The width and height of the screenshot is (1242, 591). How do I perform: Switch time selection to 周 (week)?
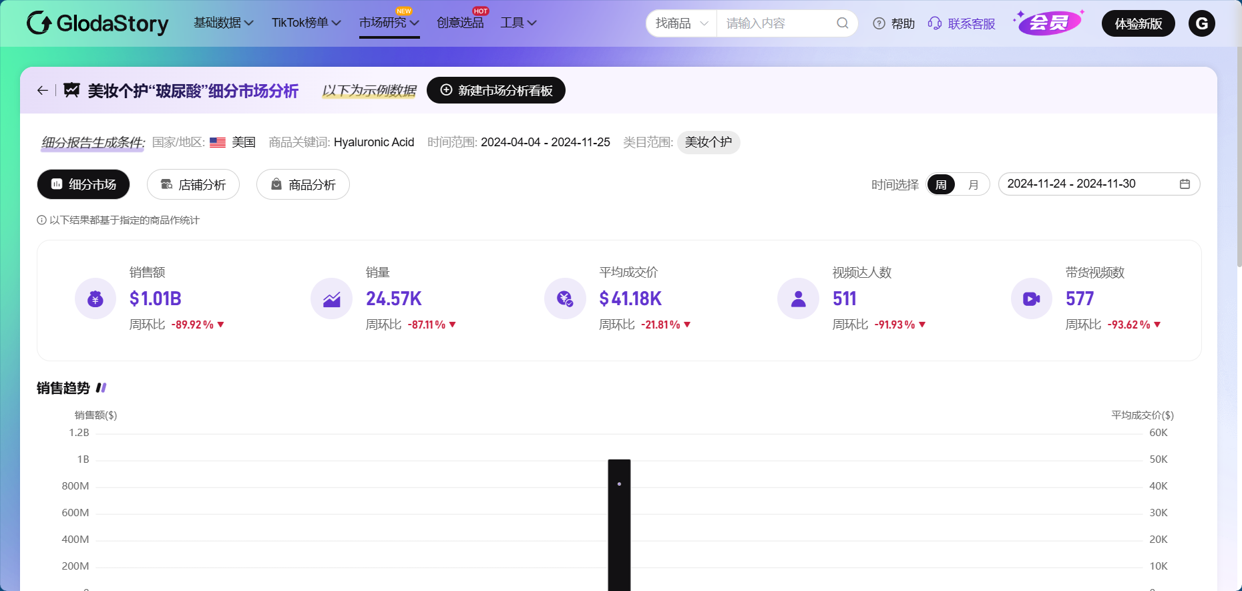pos(941,184)
